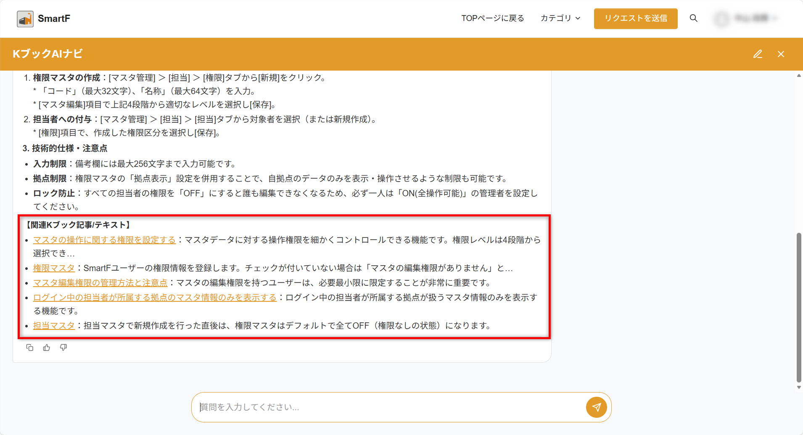The height and width of the screenshot is (435, 803).
Task: Give the answer a thumbs up
Action: pos(47,348)
